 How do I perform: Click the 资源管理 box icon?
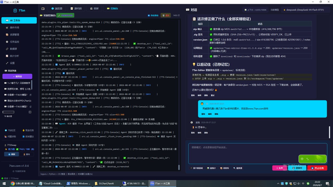7,35
